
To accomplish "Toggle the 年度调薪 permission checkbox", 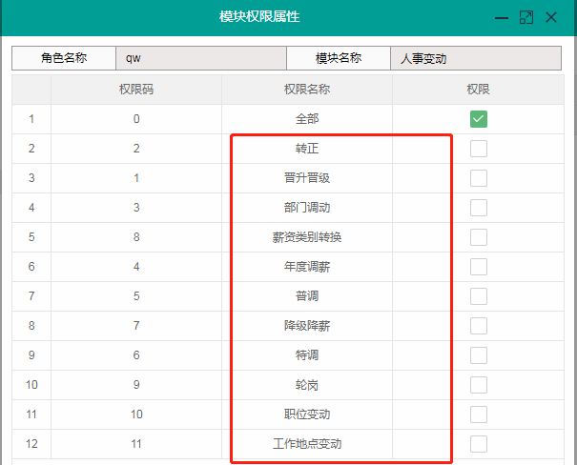I will click(x=479, y=267).
